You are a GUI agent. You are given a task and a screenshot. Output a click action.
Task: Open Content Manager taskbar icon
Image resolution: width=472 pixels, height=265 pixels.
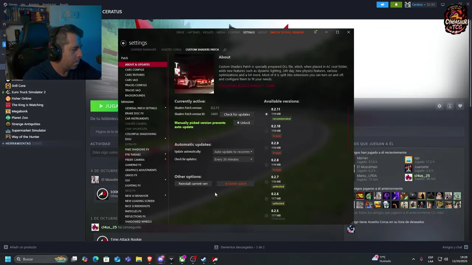(x=215, y=259)
